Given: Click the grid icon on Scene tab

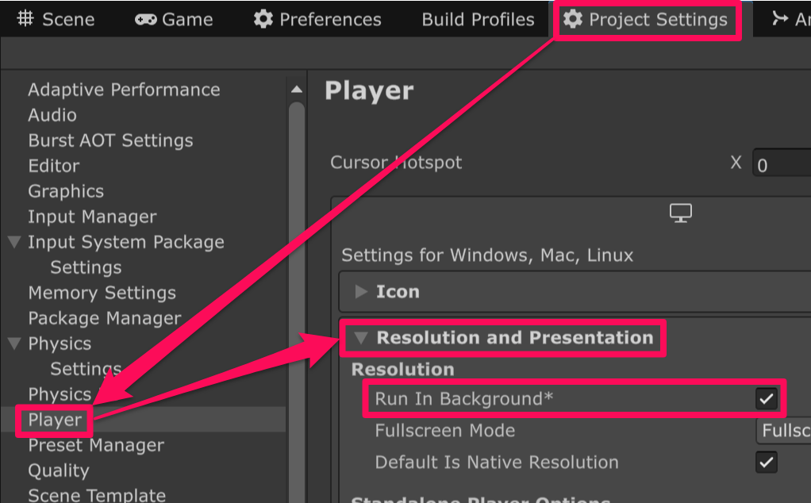Looking at the screenshot, I should tap(25, 20).
